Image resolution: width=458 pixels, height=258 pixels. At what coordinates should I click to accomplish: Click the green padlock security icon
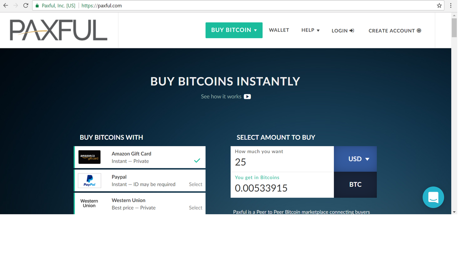tap(37, 6)
